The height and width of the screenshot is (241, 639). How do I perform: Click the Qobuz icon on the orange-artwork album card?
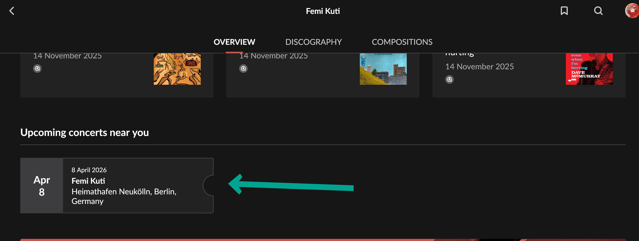(x=37, y=69)
